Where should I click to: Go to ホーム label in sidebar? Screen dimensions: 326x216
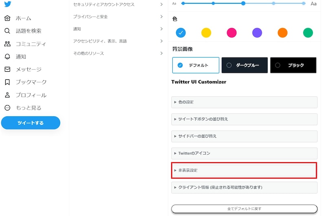tap(23, 18)
